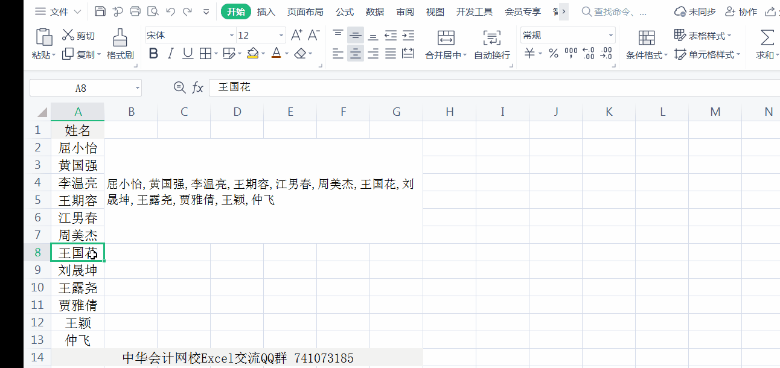Click the font color A swatch
The height and width of the screenshot is (368, 780).
click(276, 54)
